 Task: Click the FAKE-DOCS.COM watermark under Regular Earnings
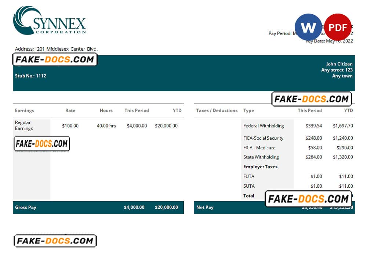(x=42, y=144)
